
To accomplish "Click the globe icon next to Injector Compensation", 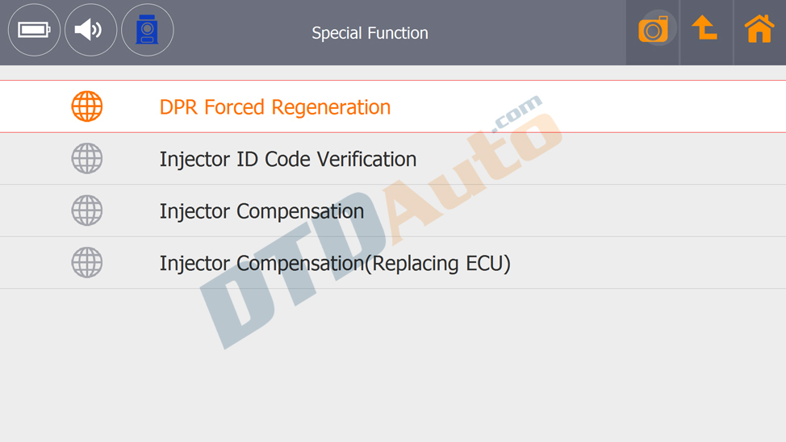I will 87,211.
